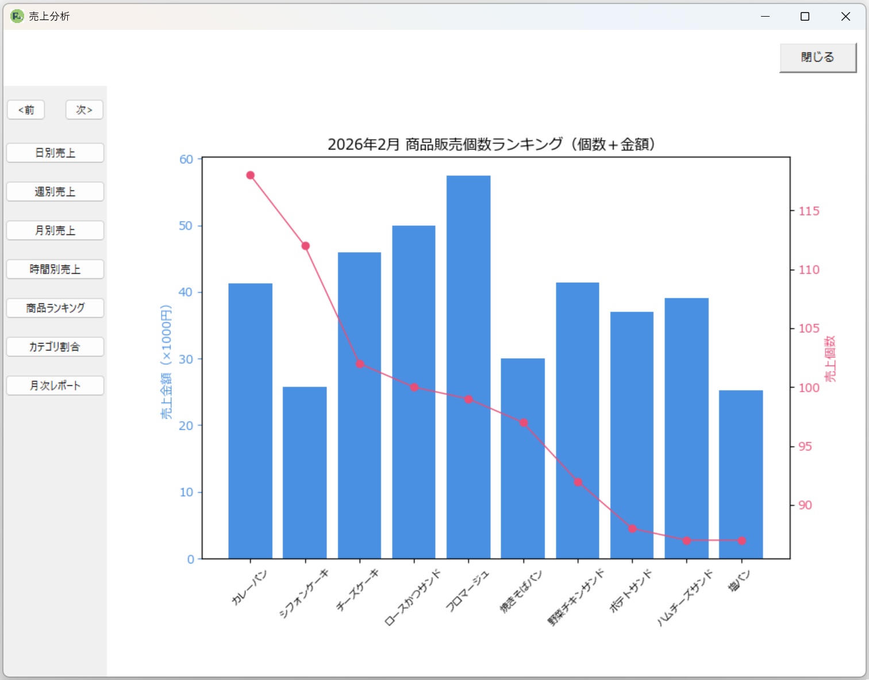Open 時間別売上 hourly sales view

pyautogui.click(x=55, y=269)
